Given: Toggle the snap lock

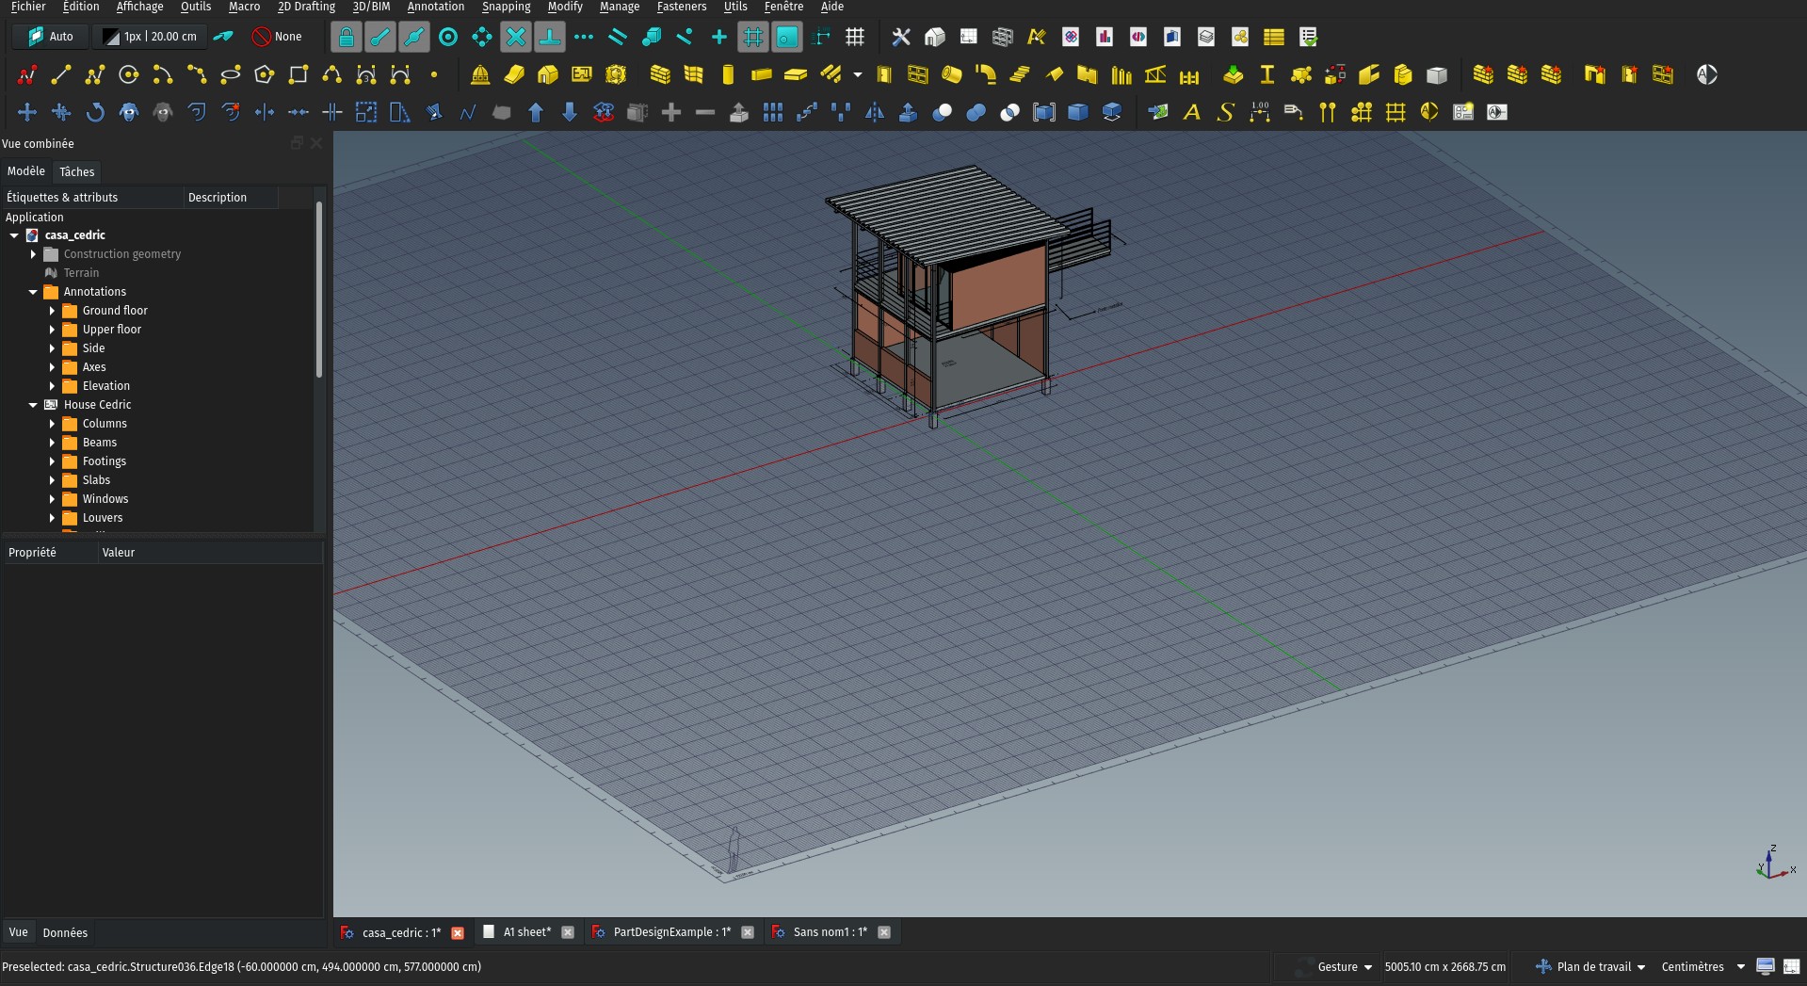Looking at the screenshot, I should point(347,37).
